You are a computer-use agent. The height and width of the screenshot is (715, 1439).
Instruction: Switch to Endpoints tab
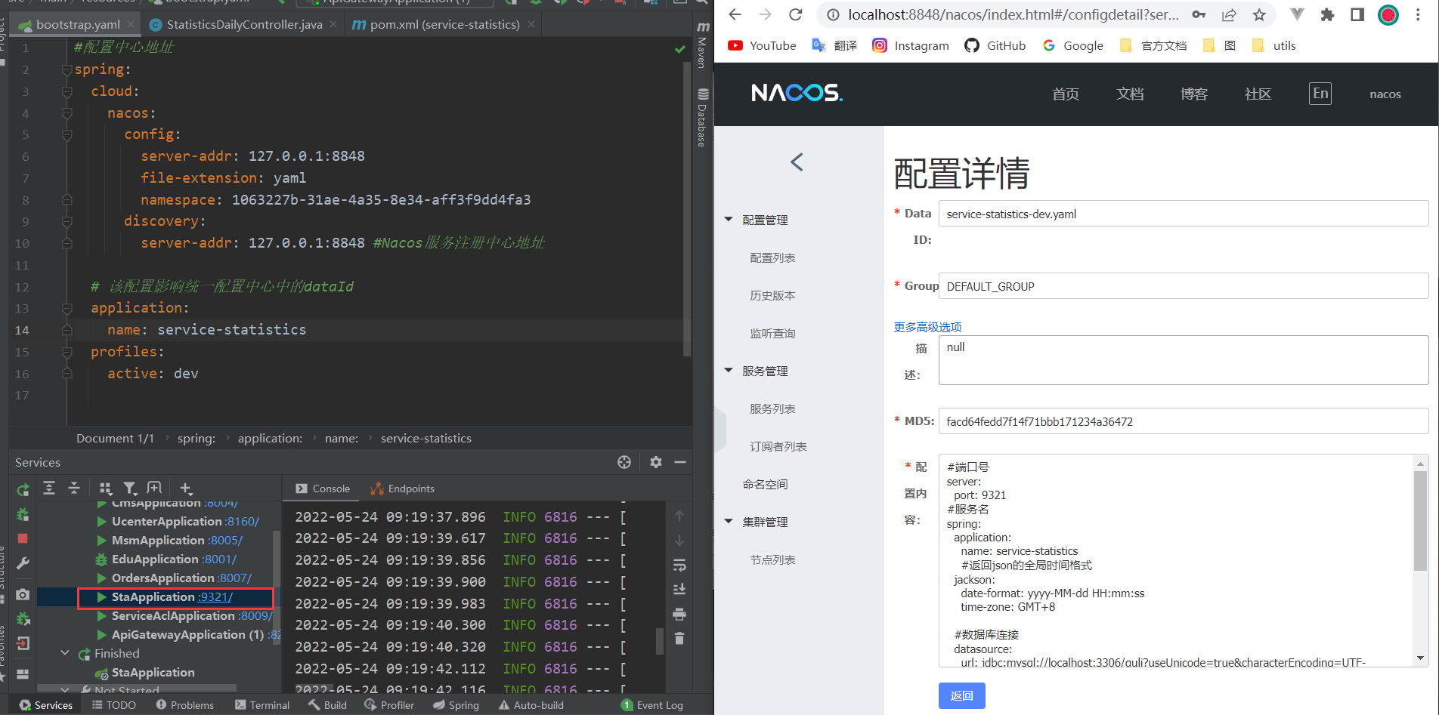(x=403, y=488)
